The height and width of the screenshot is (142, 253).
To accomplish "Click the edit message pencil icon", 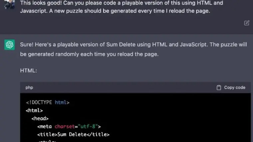I will (247, 23).
